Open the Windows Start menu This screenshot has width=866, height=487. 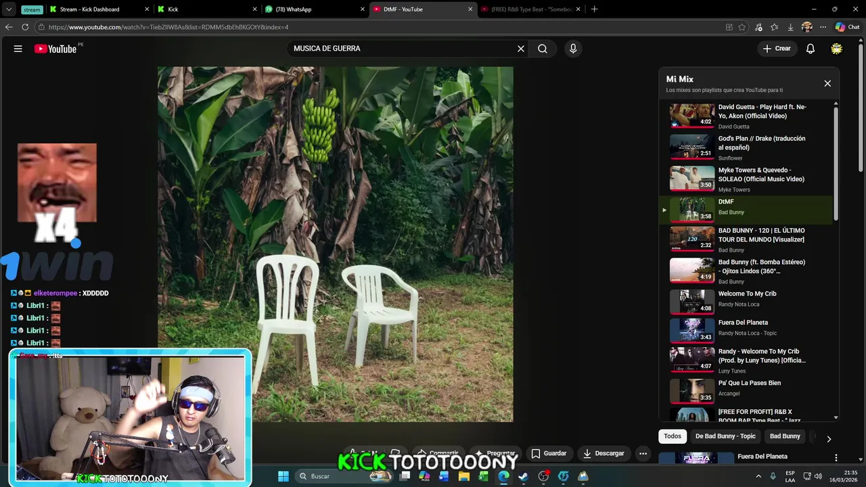(283, 476)
